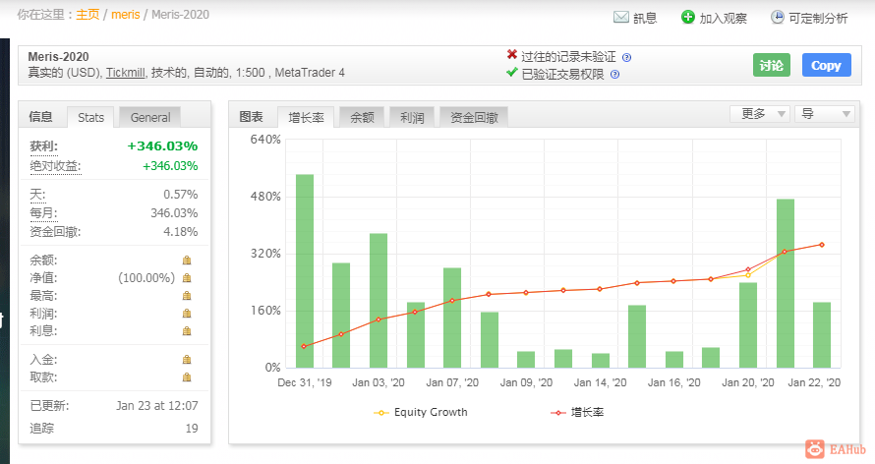Click the lock icon next to 利润
The image size is (875, 464).
pyautogui.click(x=186, y=314)
